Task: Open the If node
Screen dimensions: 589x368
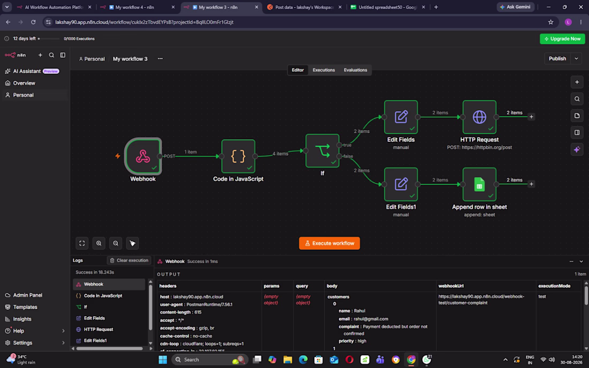Action: point(322,150)
